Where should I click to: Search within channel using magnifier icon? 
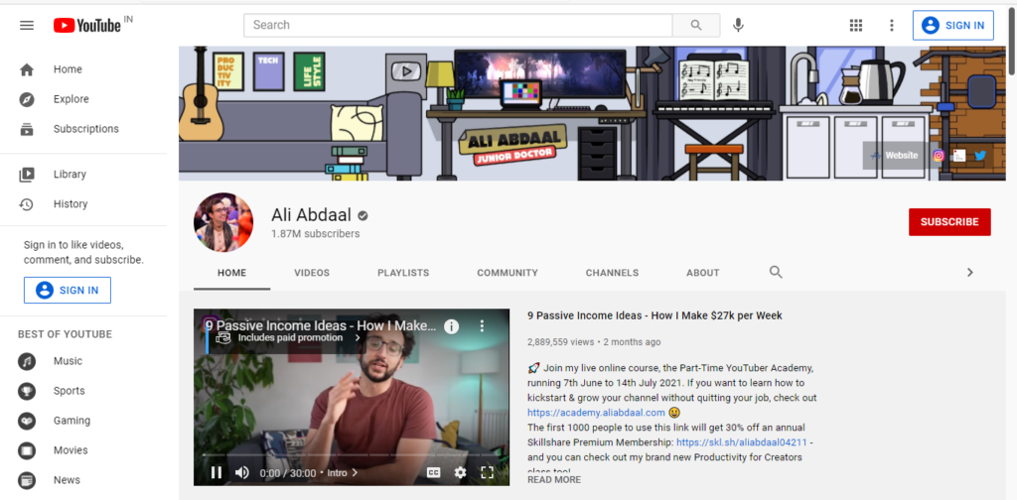click(x=776, y=272)
